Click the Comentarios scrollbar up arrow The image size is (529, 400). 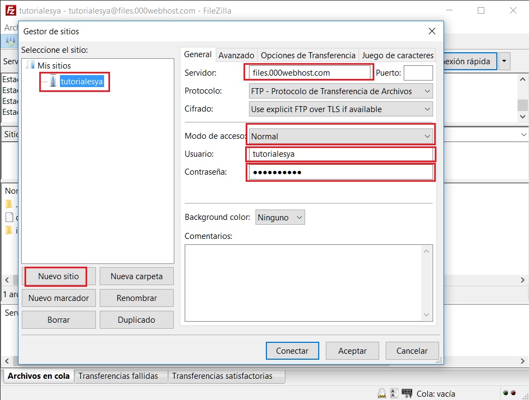pyautogui.click(x=427, y=251)
